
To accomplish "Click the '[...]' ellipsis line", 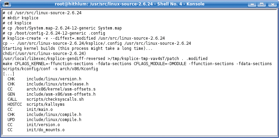I will point(9,74).
